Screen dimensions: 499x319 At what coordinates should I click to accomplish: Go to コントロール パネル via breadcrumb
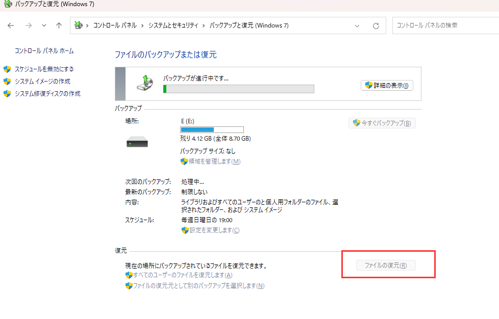(115, 25)
